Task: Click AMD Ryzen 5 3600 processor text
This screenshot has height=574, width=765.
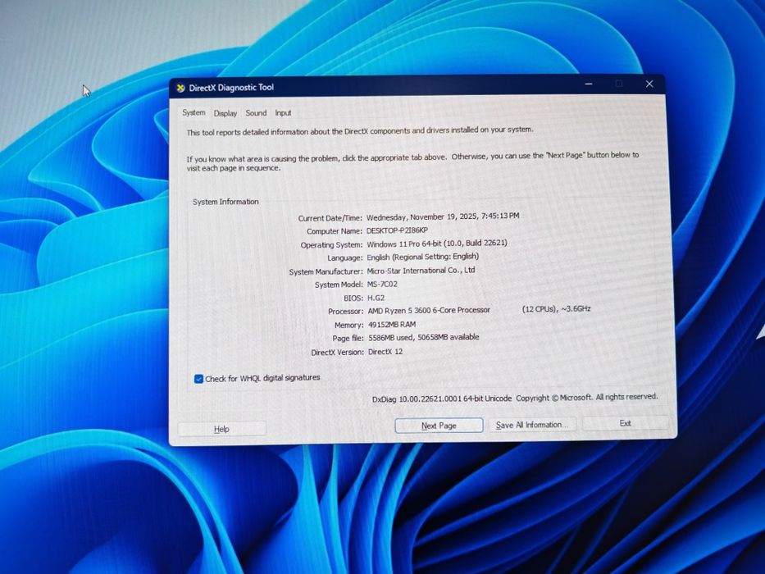Action: tap(430, 311)
